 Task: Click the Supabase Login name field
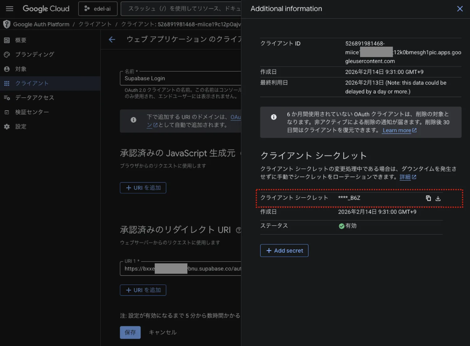click(x=180, y=78)
